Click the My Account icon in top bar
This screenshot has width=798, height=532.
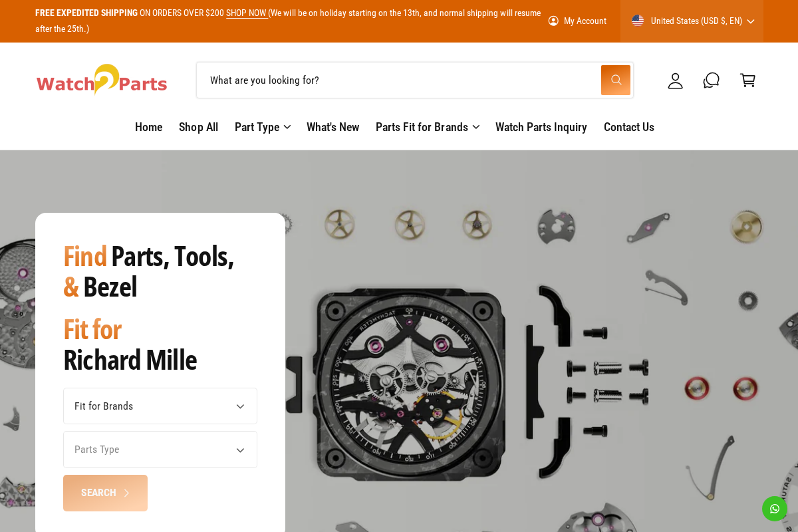(553, 21)
